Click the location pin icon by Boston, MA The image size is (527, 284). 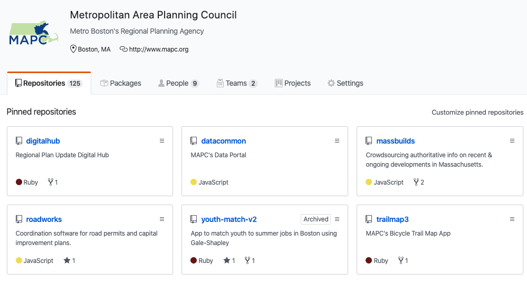click(x=73, y=49)
